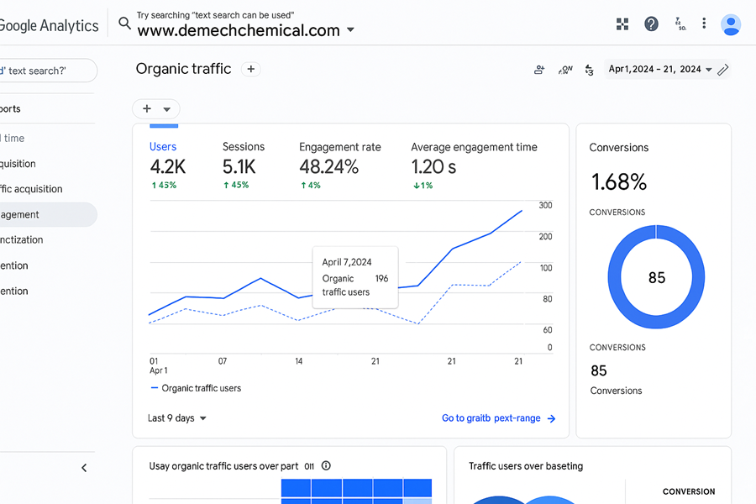Click the 1.68% conversions value
Image resolution: width=756 pixels, height=504 pixels.
click(618, 181)
